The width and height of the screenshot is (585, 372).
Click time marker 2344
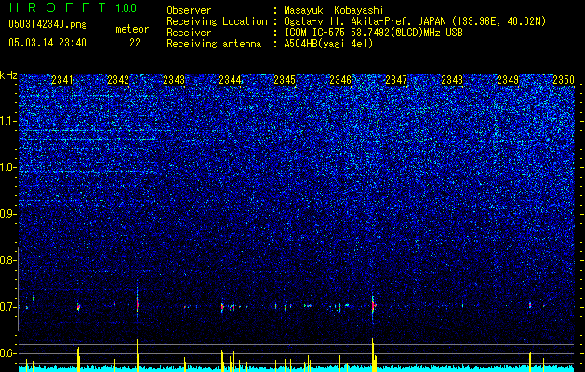click(x=230, y=80)
